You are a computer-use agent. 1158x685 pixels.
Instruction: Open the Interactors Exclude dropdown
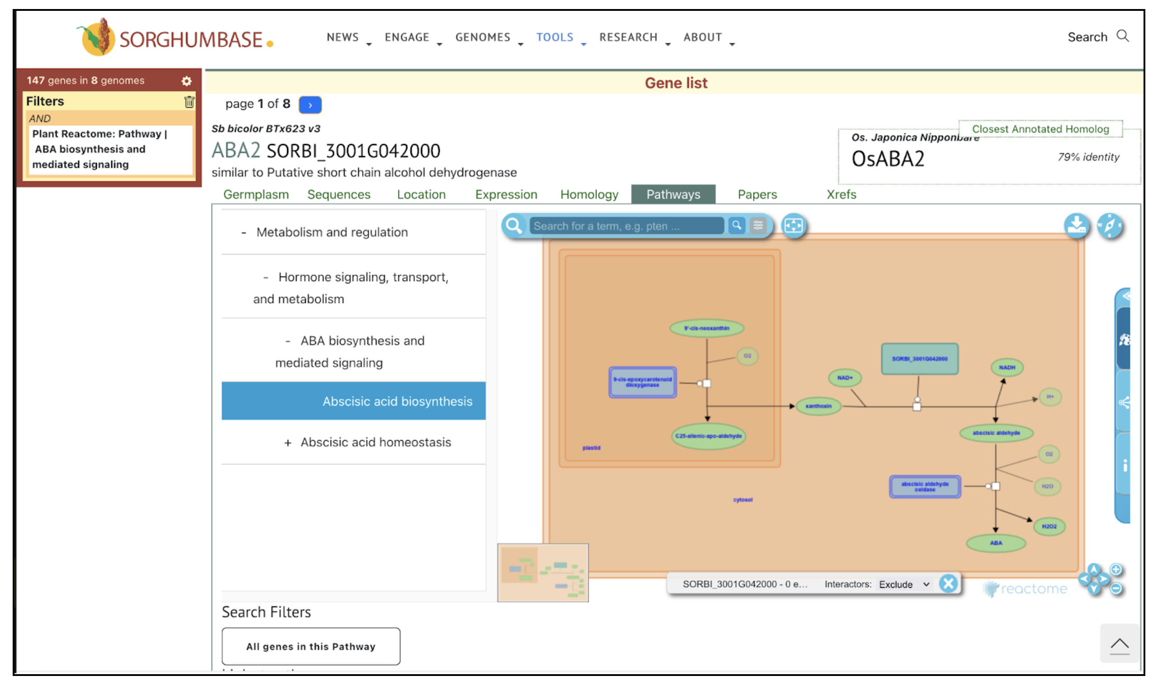click(903, 584)
